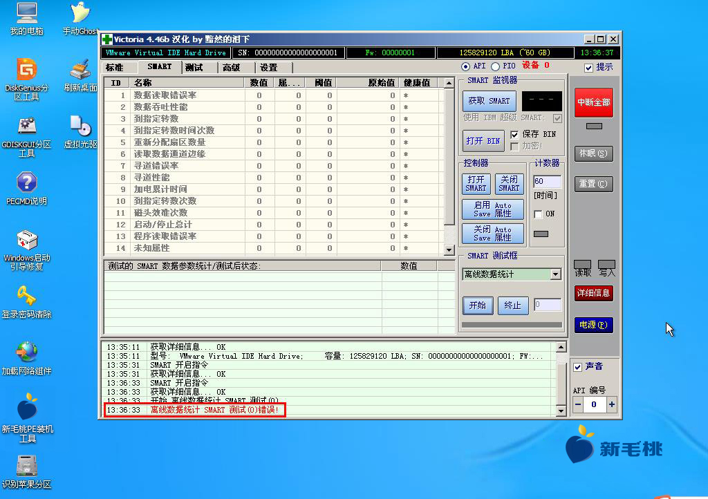This screenshot has height=499, width=708.
Task: Click the test number field beside 终止
Action: click(x=548, y=305)
